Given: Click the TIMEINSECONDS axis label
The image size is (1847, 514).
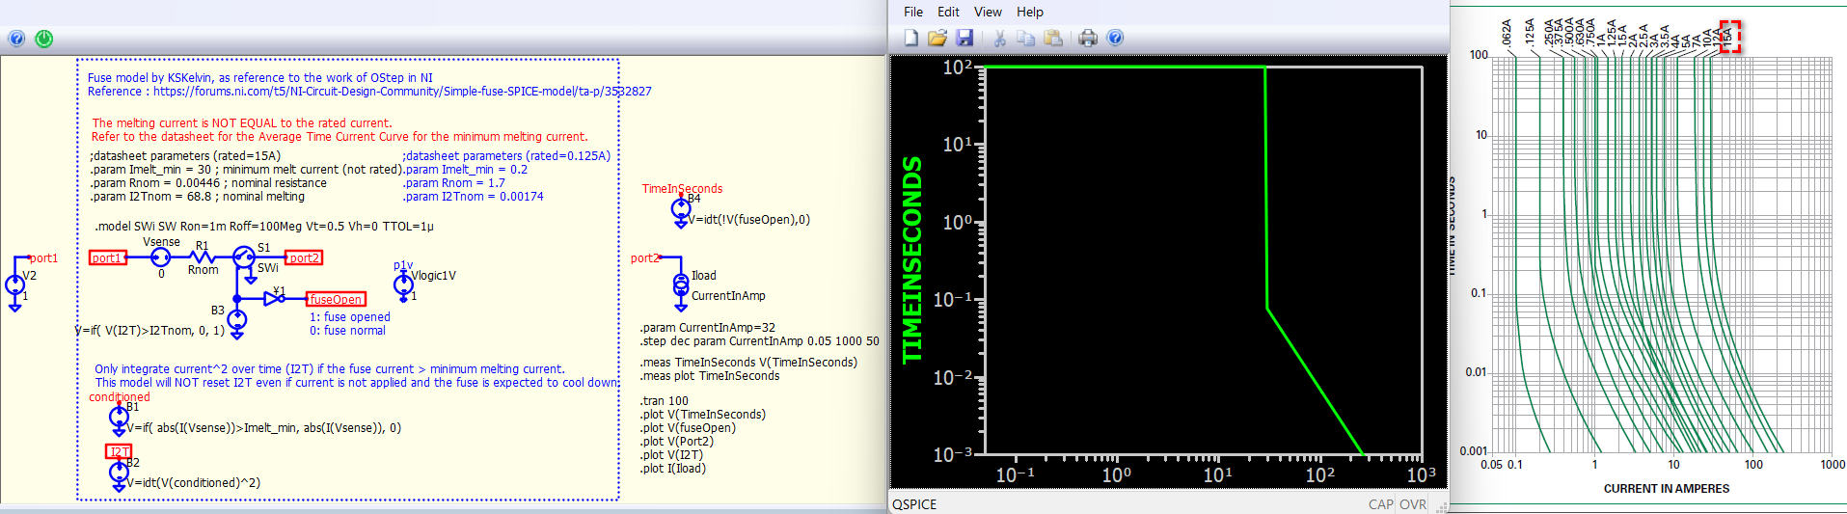Looking at the screenshot, I should (x=911, y=260).
